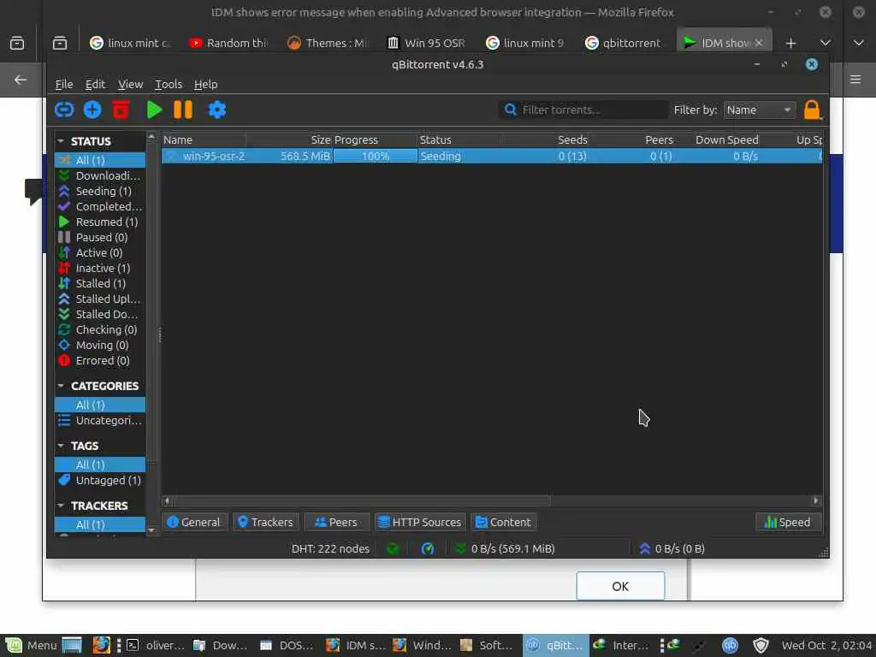Switch to Win 95 OSR Firefox tab
The image size is (876, 657).
pyautogui.click(x=428, y=43)
